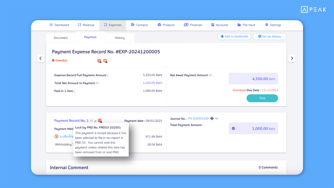Click the orange lock badge near the Overdue status
Image resolution: width=334 pixels, height=188 pixels.
(105, 61)
